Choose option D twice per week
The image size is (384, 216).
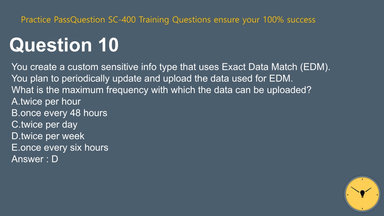tap(48, 136)
